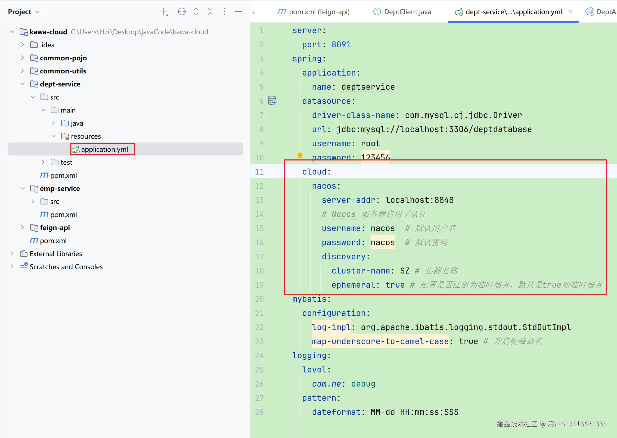Image resolution: width=617 pixels, height=438 pixels.
Task: Switch to the pom.xml (feign-api) tab
Action: click(x=319, y=12)
